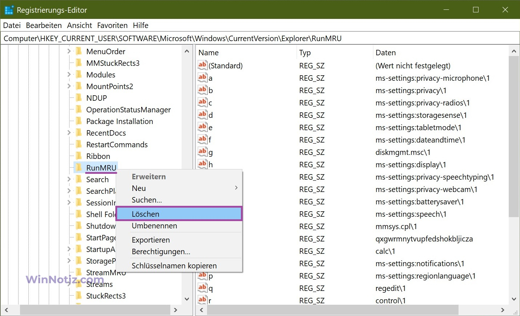This screenshot has width=520, height=316.
Task: Choose Löschen in the context menu
Action: pyautogui.click(x=179, y=214)
